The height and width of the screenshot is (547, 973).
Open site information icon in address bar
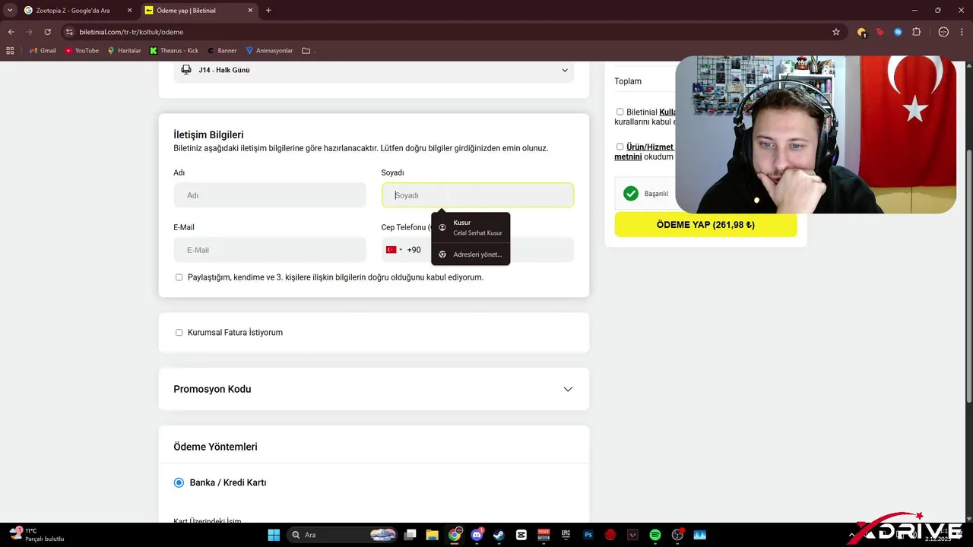pyautogui.click(x=69, y=32)
